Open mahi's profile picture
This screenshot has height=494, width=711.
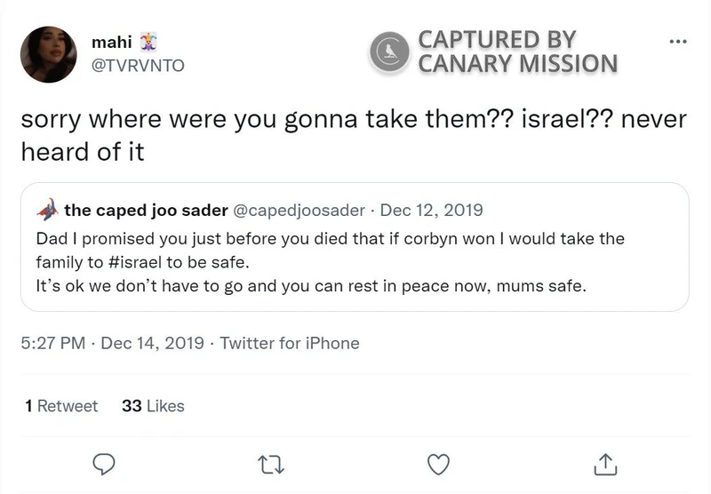pos(48,54)
